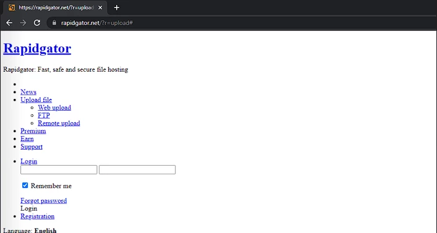
Task: Open the Upload file link
Action: point(36,100)
